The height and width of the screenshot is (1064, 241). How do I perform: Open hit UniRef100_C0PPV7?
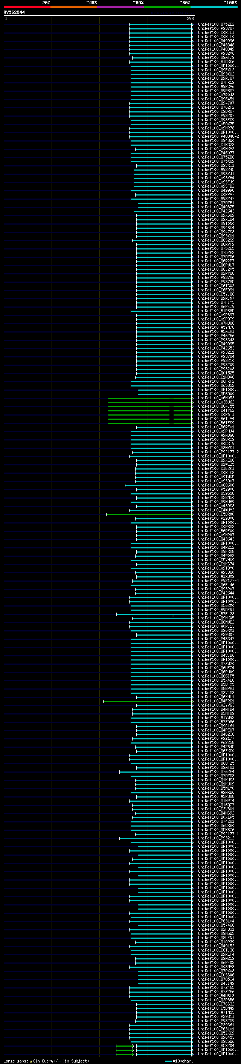[x=216, y=194]
